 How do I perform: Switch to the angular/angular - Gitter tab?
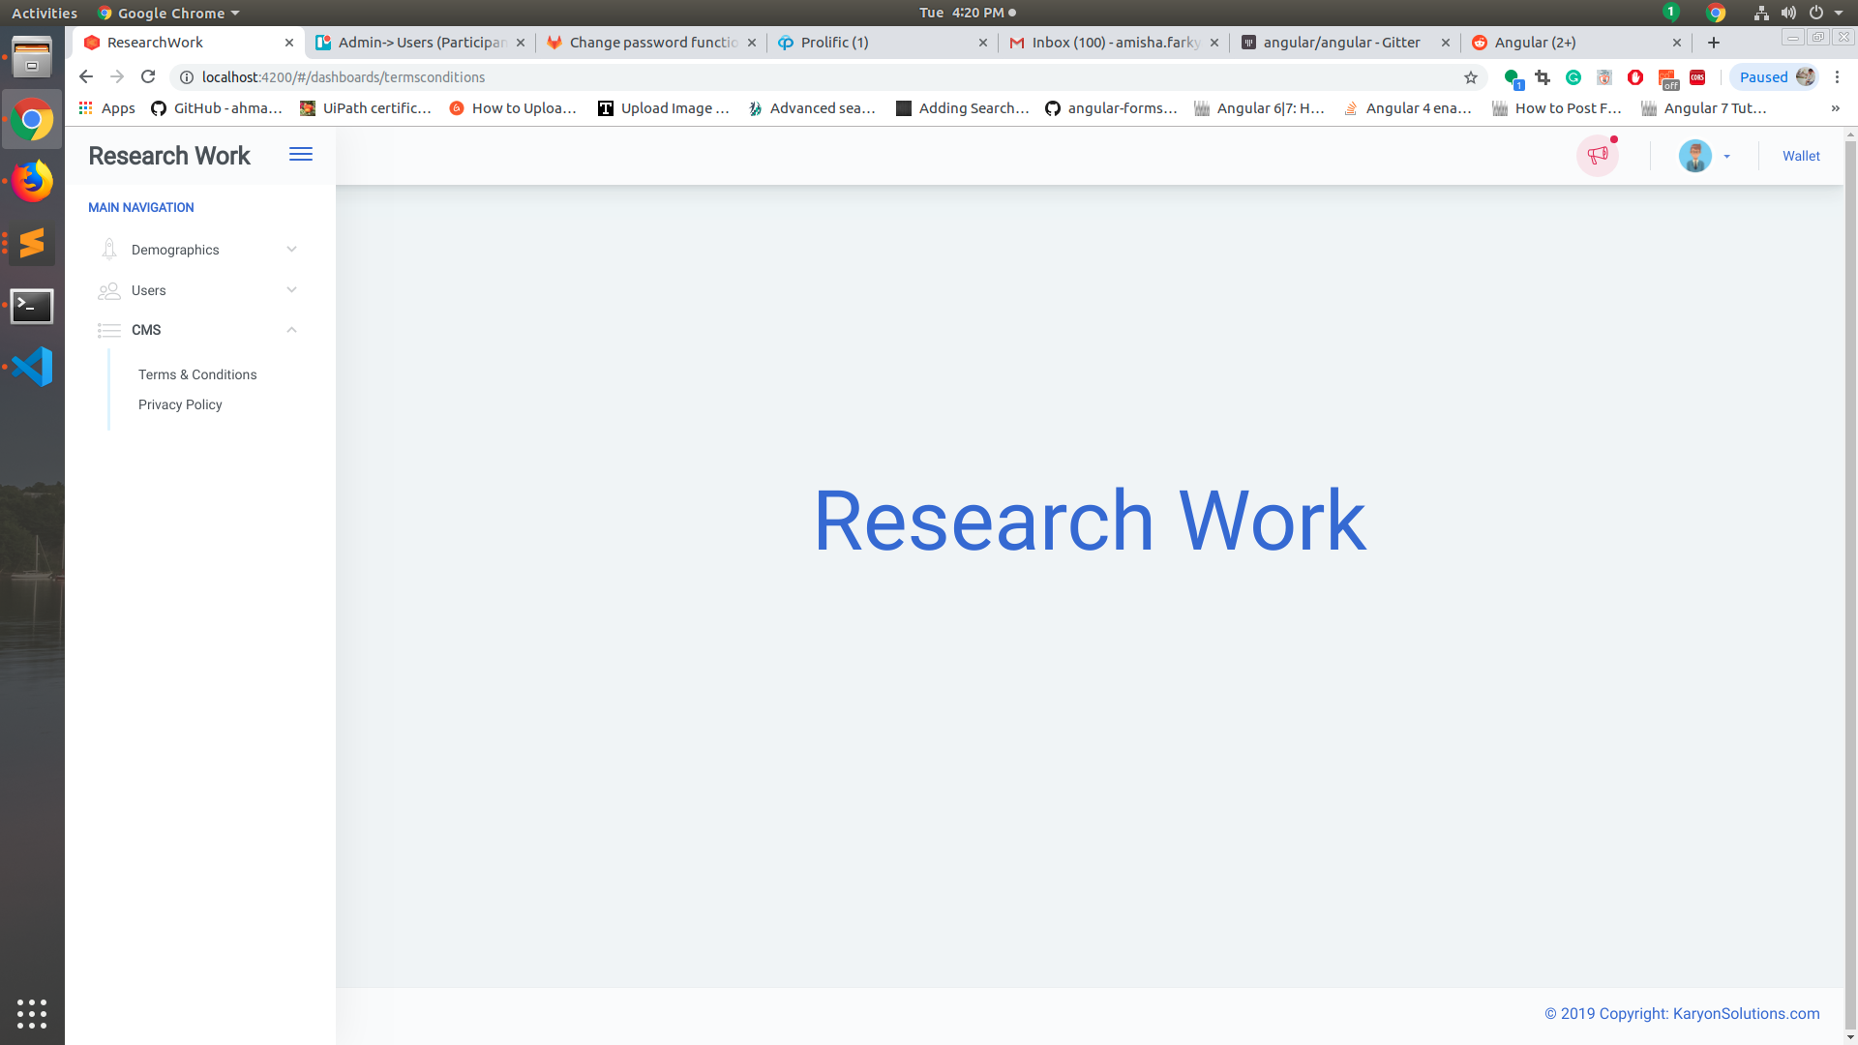(1340, 43)
